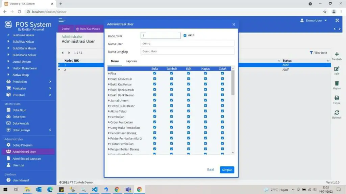Click the Hapus trash icon

coord(337,84)
